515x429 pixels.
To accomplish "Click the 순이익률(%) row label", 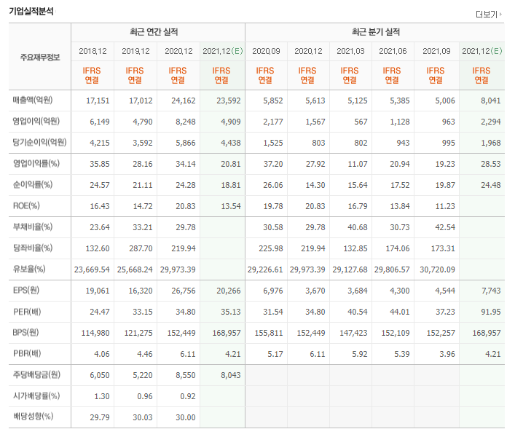I will pos(33,184).
